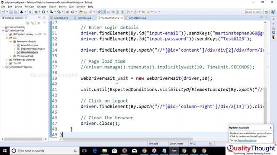Click the Smart Insert status bar entry
This screenshot has width=277, height=155.
[x=176, y=143]
